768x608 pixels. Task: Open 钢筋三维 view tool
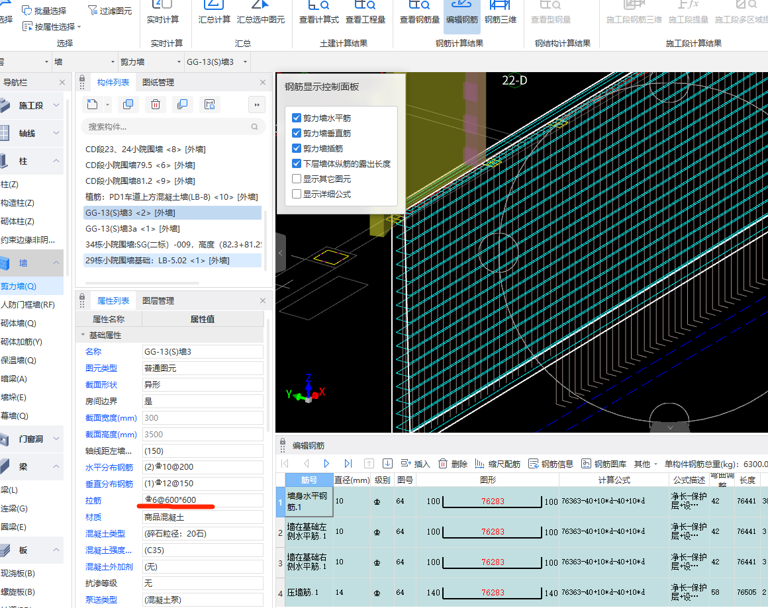(500, 12)
